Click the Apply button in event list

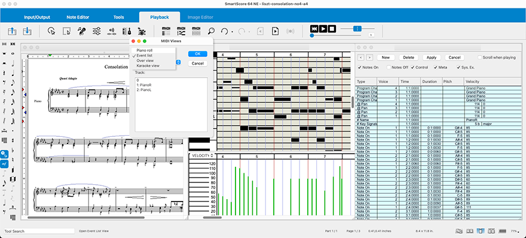click(x=432, y=57)
